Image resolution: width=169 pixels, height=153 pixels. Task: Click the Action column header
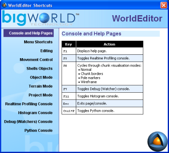coord(110,44)
